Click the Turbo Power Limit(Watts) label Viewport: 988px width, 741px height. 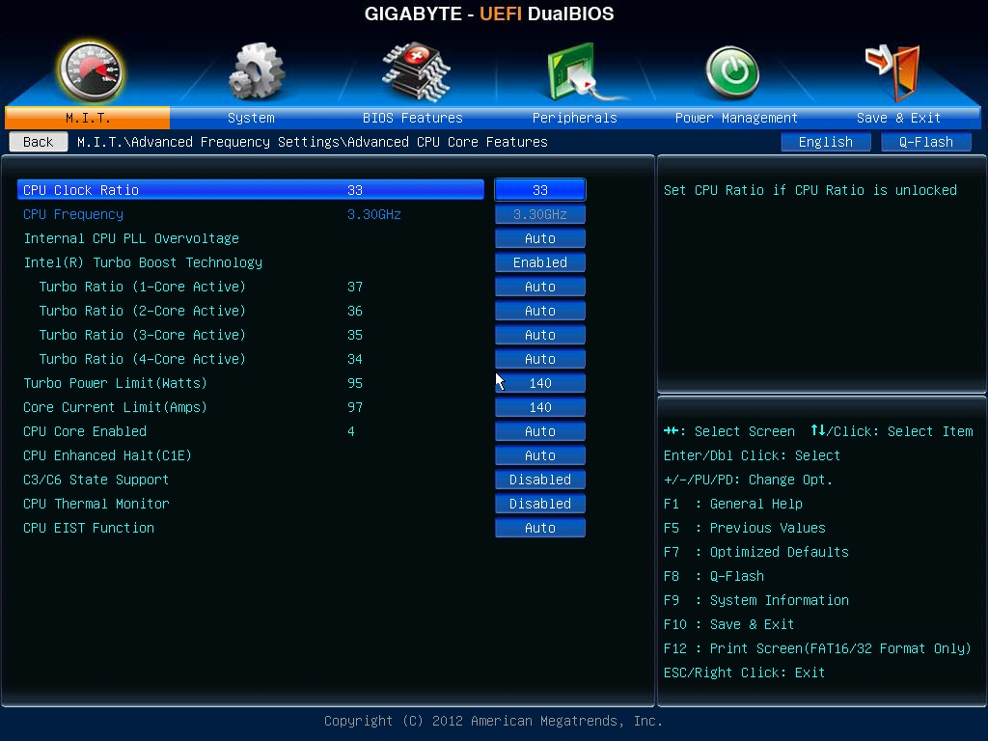[x=115, y=383]
